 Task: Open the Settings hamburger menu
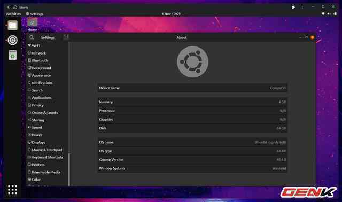[x=66, y=37]
